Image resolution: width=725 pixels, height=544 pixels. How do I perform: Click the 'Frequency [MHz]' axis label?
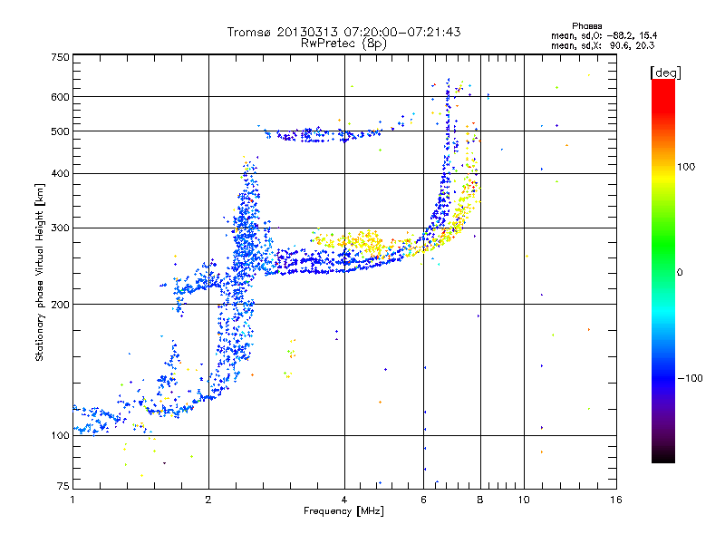click(x=343, y=511)
